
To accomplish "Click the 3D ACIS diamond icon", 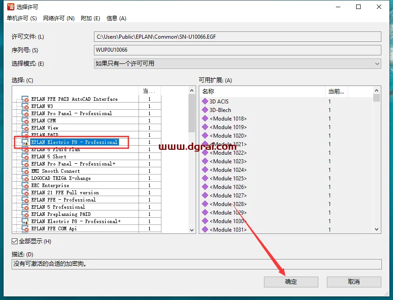I will [205, 101].
